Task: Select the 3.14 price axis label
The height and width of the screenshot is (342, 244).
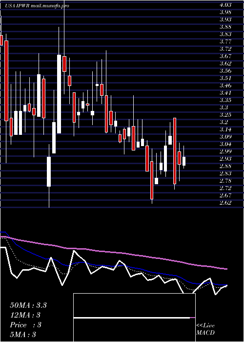Action: [225, 129]
